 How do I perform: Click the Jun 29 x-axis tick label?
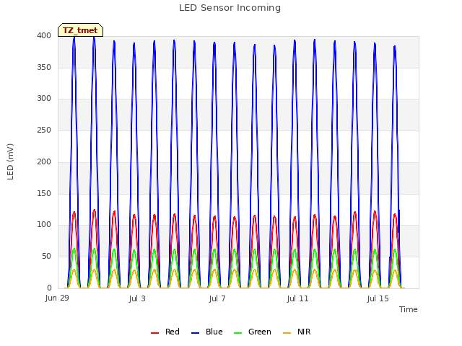click(57, 298)
